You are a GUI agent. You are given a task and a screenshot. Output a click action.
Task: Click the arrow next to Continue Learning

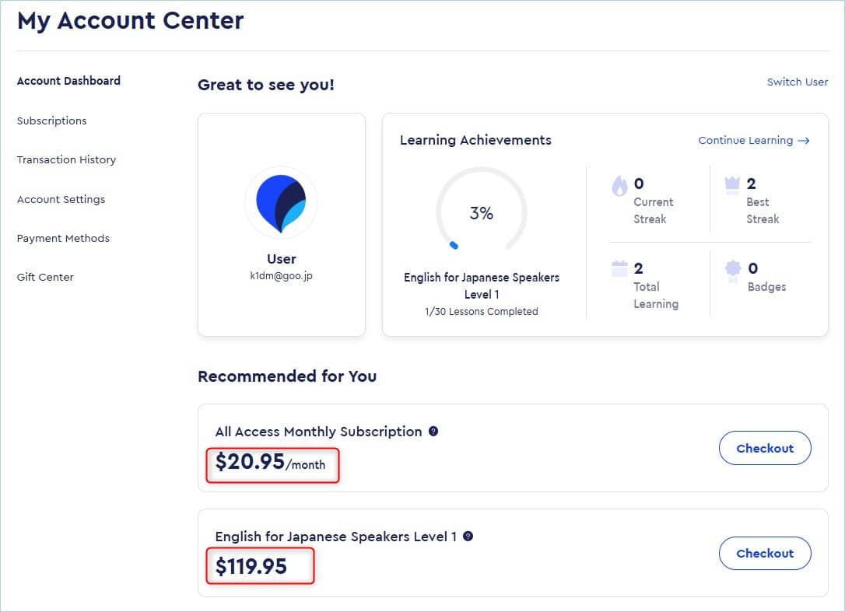804,141
